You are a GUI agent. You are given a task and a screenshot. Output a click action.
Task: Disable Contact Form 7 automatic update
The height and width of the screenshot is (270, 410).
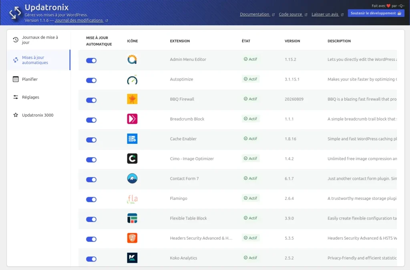coord(91,180)
